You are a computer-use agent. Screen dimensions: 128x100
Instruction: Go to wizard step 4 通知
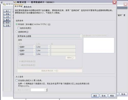click(x=7, y=20)
